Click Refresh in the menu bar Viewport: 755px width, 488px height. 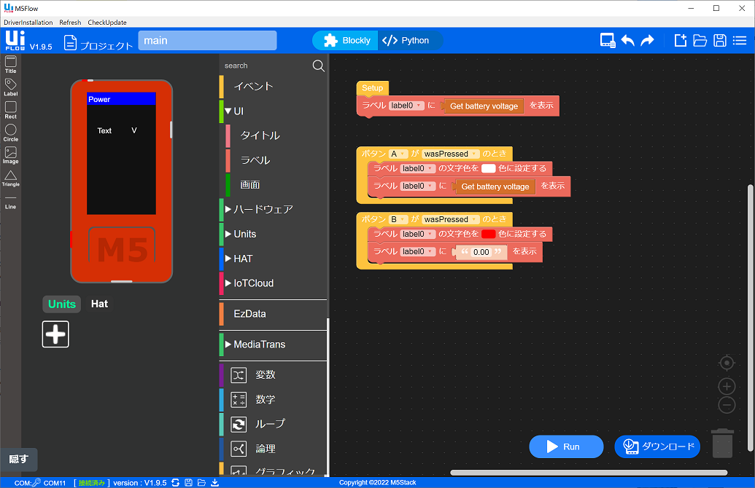pos(70,22)
